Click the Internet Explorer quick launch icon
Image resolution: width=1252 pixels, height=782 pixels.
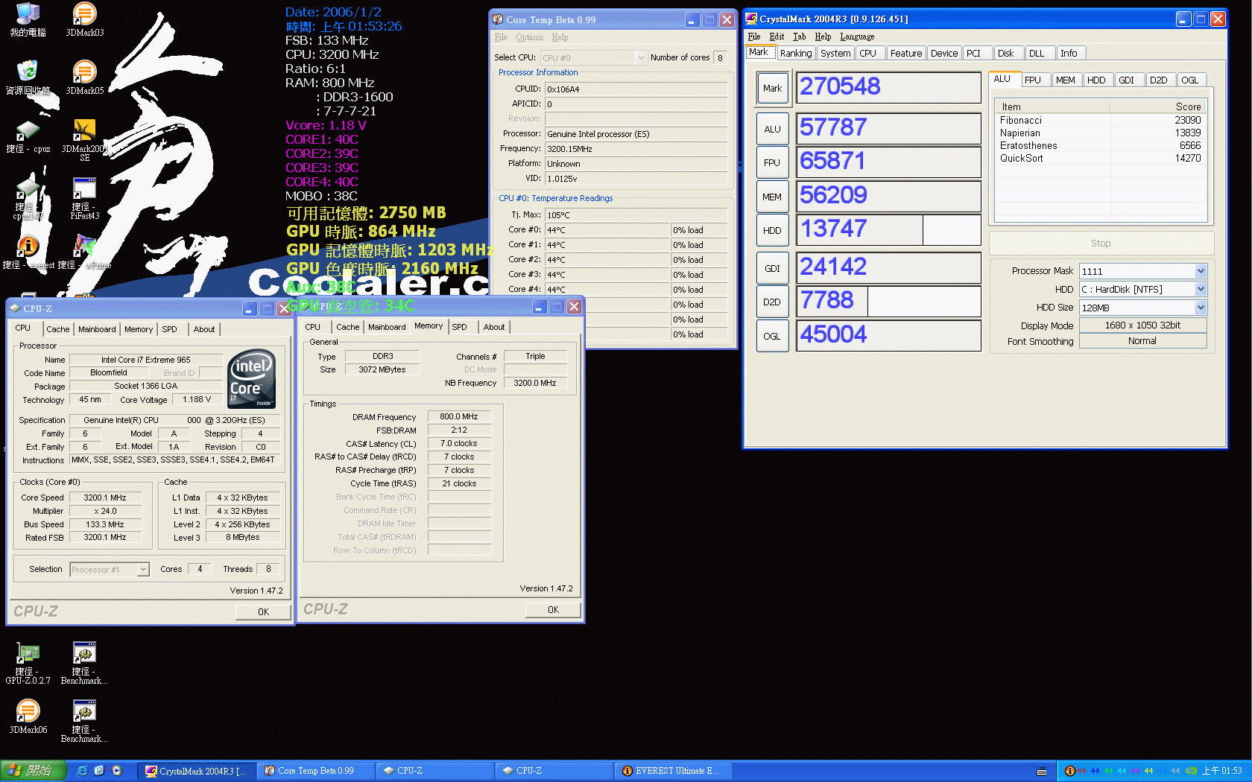(83, 771)
